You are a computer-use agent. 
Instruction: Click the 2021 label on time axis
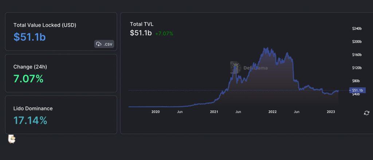(x=214, y=112)
